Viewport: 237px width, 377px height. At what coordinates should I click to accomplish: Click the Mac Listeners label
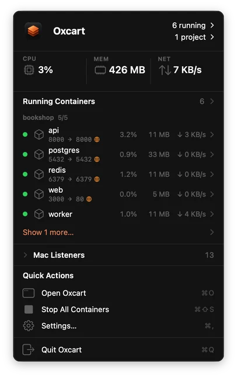(x=59, y=255)
